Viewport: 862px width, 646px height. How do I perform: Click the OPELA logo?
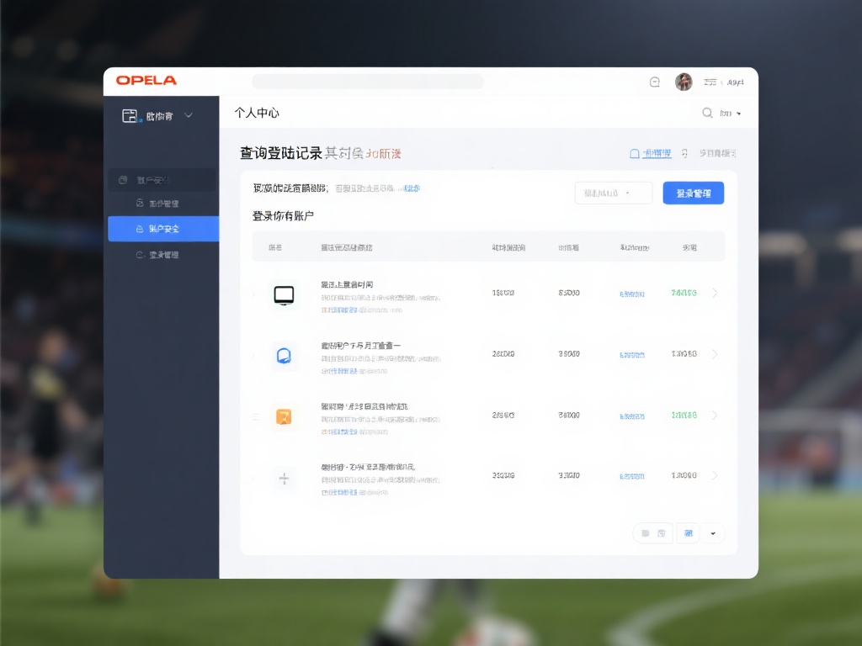click(x=145, y=81)
